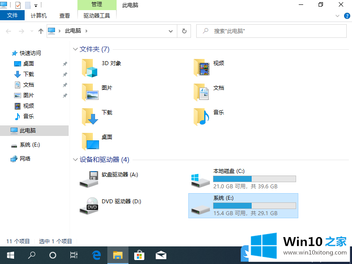This screenshot has width=352, height=264.
Task: Open the customize quick access toolbar dropdown
Action: click(x=36, y=5)
